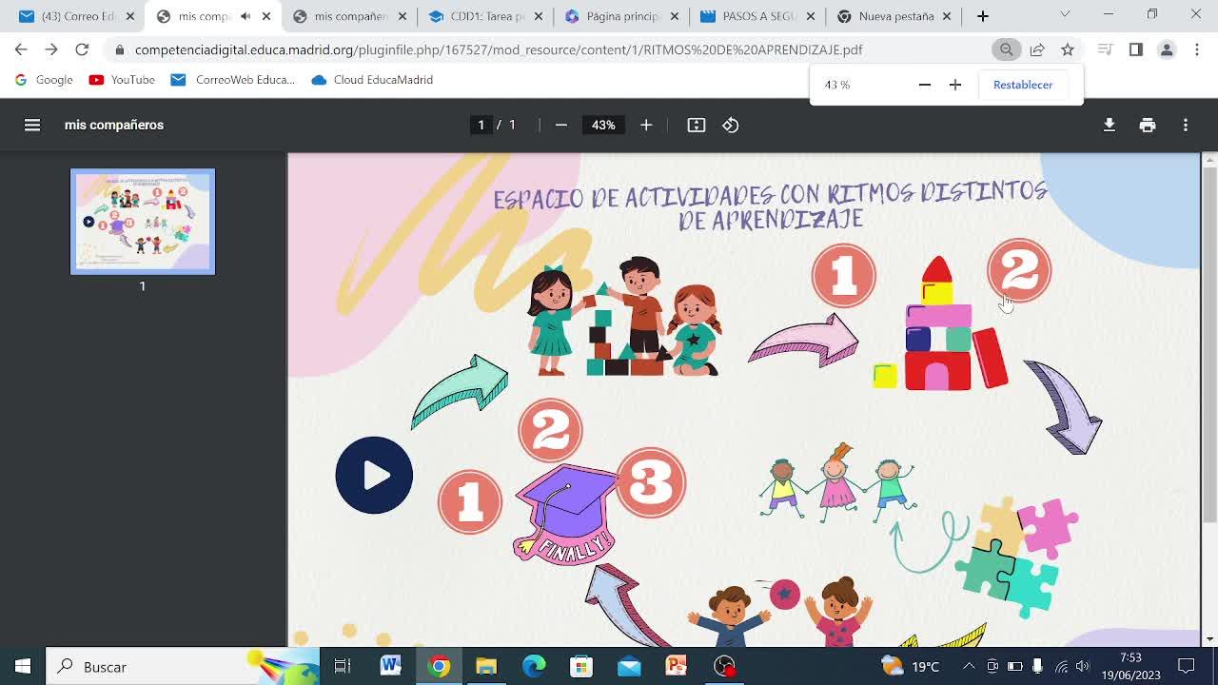Click the 43% zoom field in PDF toolbar
The height and width of the screenshot is (685, 1218).
[603, 125]
